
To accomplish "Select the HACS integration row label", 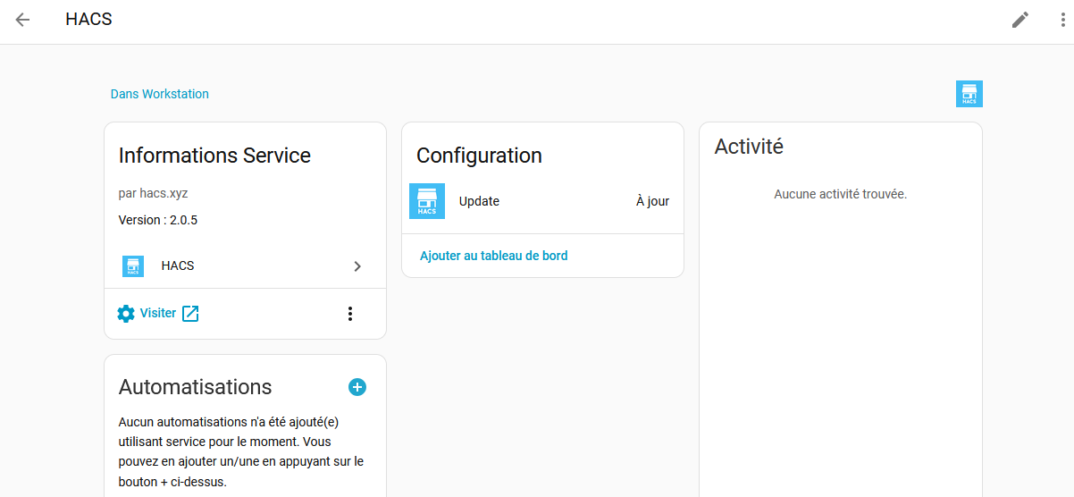I will tap(178, 265).
